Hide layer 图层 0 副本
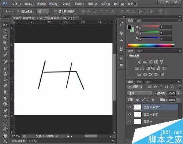This screenshot has width=183, height=144. 130,114
